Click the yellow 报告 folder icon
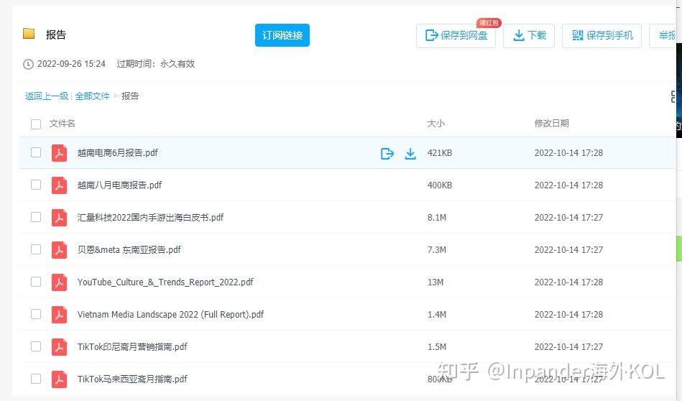Screen dimensions: 682x401 (x=29, y=34)
